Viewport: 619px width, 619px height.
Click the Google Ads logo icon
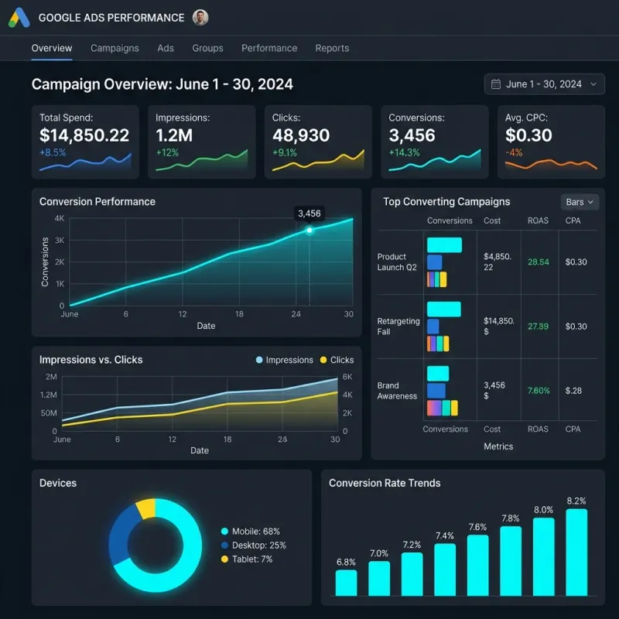pyautogui.click(x=19, y=18)
